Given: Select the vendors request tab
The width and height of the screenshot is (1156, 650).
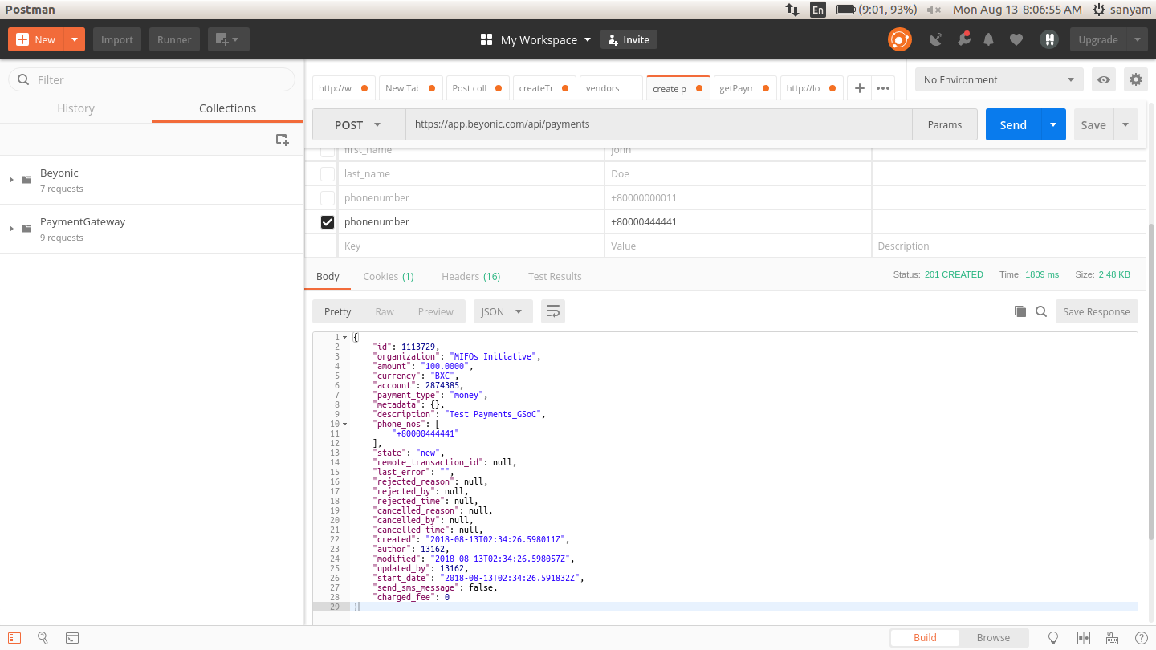Looking at the screenshot, I should (611, 88).
